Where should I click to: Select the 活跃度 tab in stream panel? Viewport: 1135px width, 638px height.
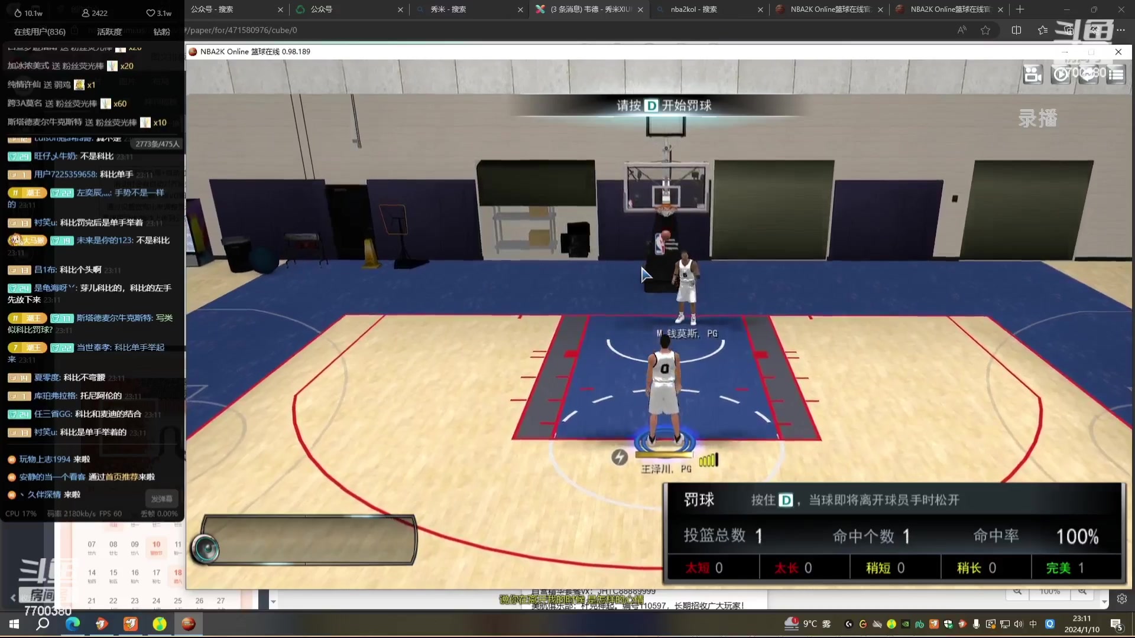(x=109, y=32)
